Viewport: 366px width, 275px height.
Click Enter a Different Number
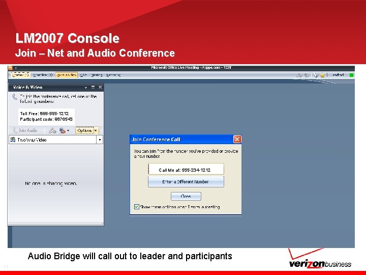point(186,182)
